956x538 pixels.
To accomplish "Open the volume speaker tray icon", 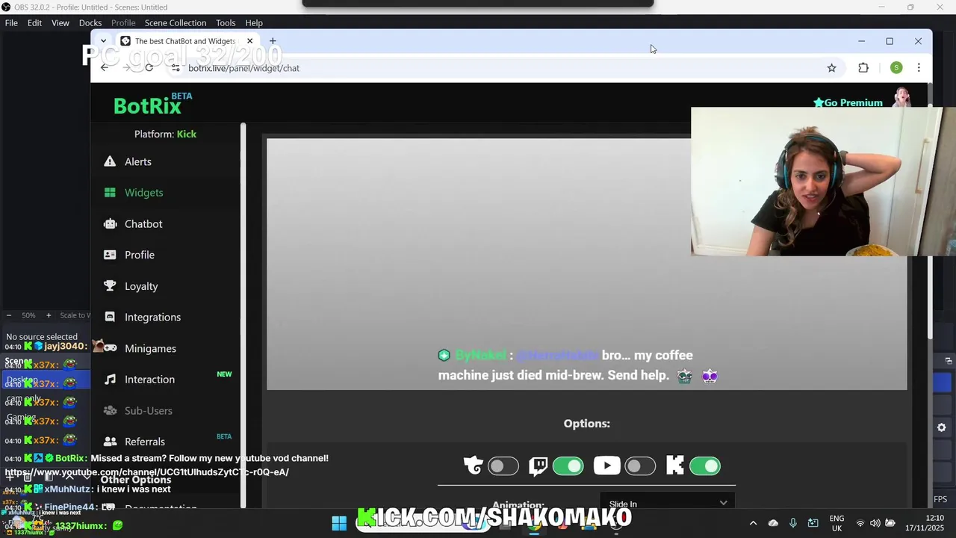I will [875, 523].
